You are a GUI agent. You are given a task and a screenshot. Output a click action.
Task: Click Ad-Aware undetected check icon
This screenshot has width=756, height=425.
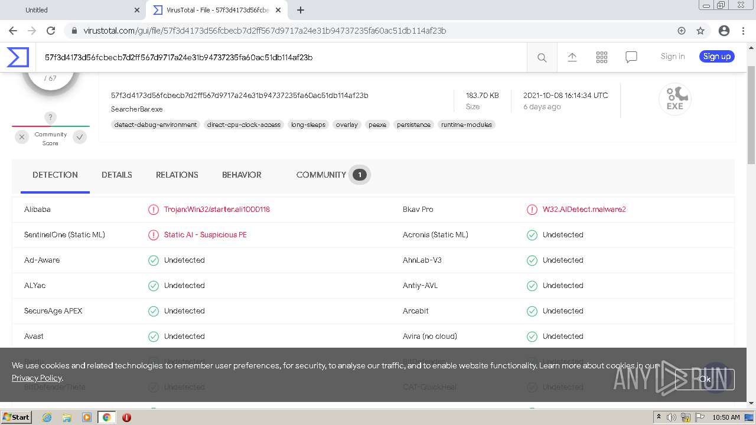pyautogui.click(x=154, y=260)
